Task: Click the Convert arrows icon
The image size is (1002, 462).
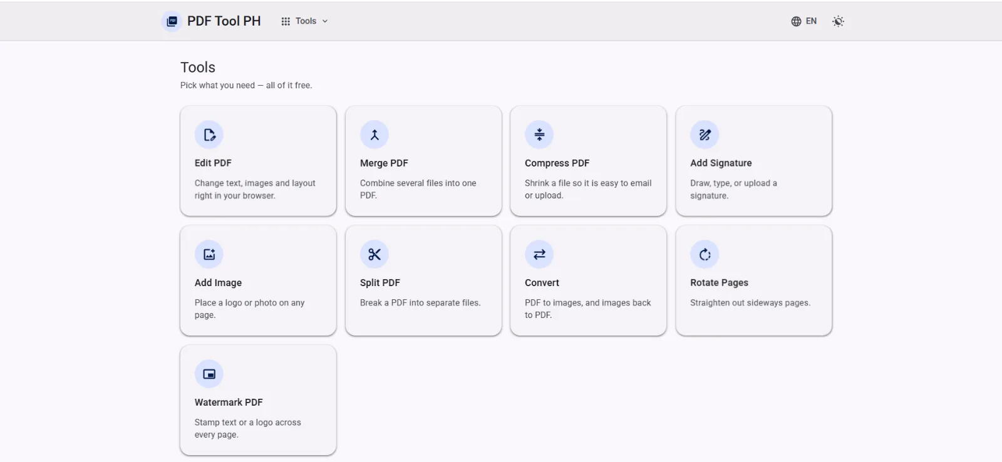Action: [539, 254]
